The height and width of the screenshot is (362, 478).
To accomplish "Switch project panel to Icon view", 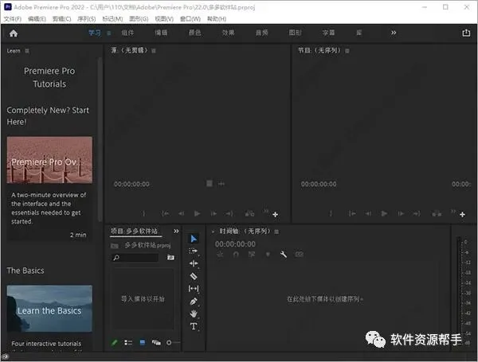I will click(143, 343).
